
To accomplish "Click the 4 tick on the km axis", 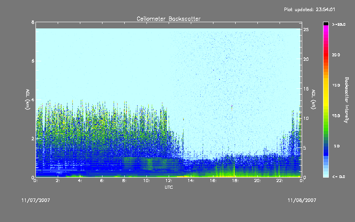I will pos(33,99).
